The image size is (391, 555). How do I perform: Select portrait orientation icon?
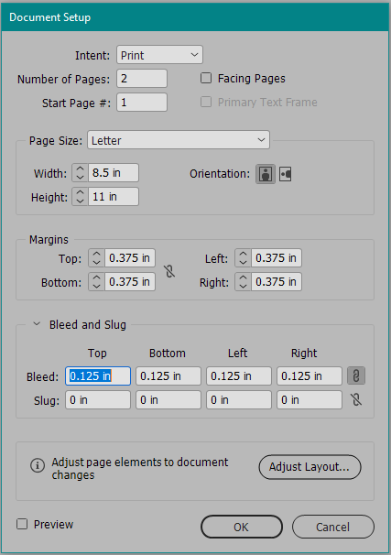pos(266,174)
